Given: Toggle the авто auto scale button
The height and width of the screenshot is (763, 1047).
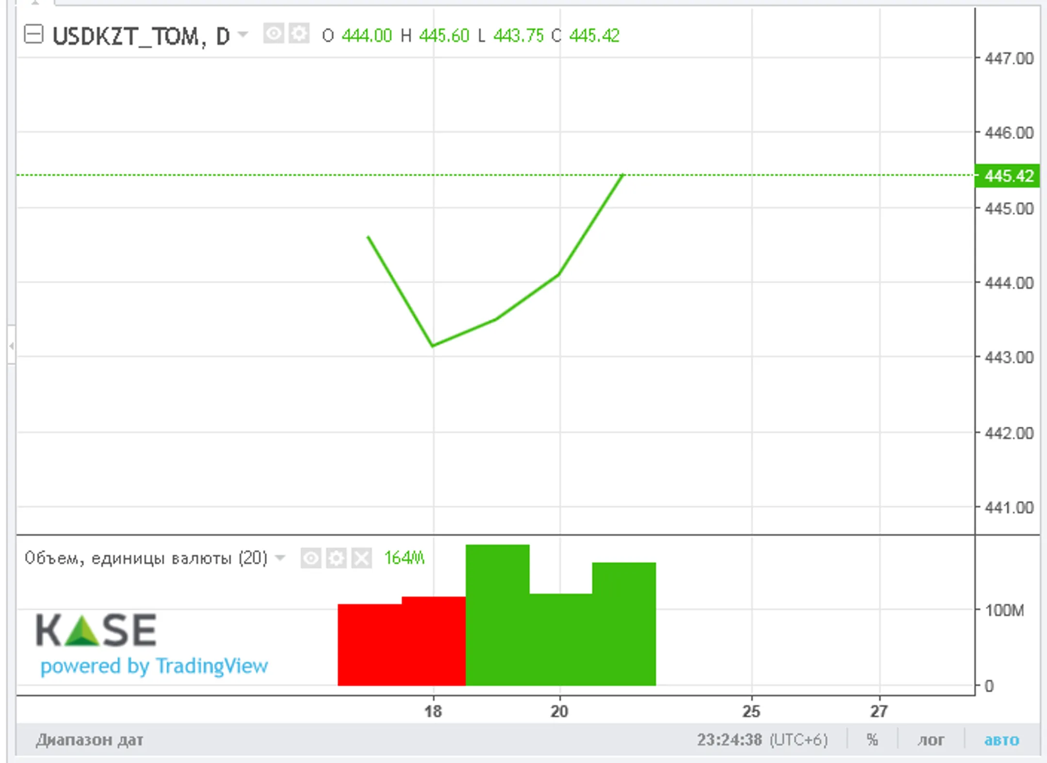Looking at the screenshot, I should point(1001,740).
